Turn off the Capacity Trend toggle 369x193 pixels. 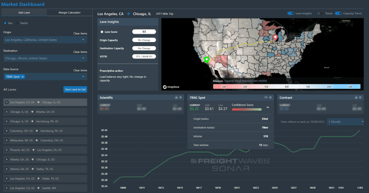[338, 13]
